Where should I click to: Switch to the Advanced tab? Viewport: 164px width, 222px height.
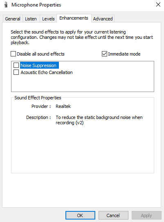[x=103, y=19]
